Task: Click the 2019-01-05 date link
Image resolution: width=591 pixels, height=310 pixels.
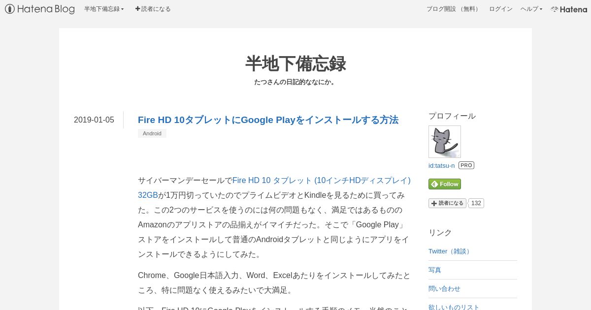Action: pyautogui.click(x=94, y=120)
